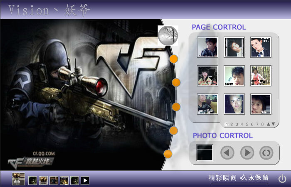Image resolution: width=291 pixels, height=187 pixels.
Task: Select page number 8 in pager
Action: click(x=262, y=124)
